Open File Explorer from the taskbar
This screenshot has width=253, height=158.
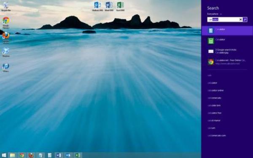[x=12, y=155]
